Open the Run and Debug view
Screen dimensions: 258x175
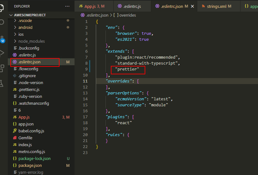click(2, 52)
